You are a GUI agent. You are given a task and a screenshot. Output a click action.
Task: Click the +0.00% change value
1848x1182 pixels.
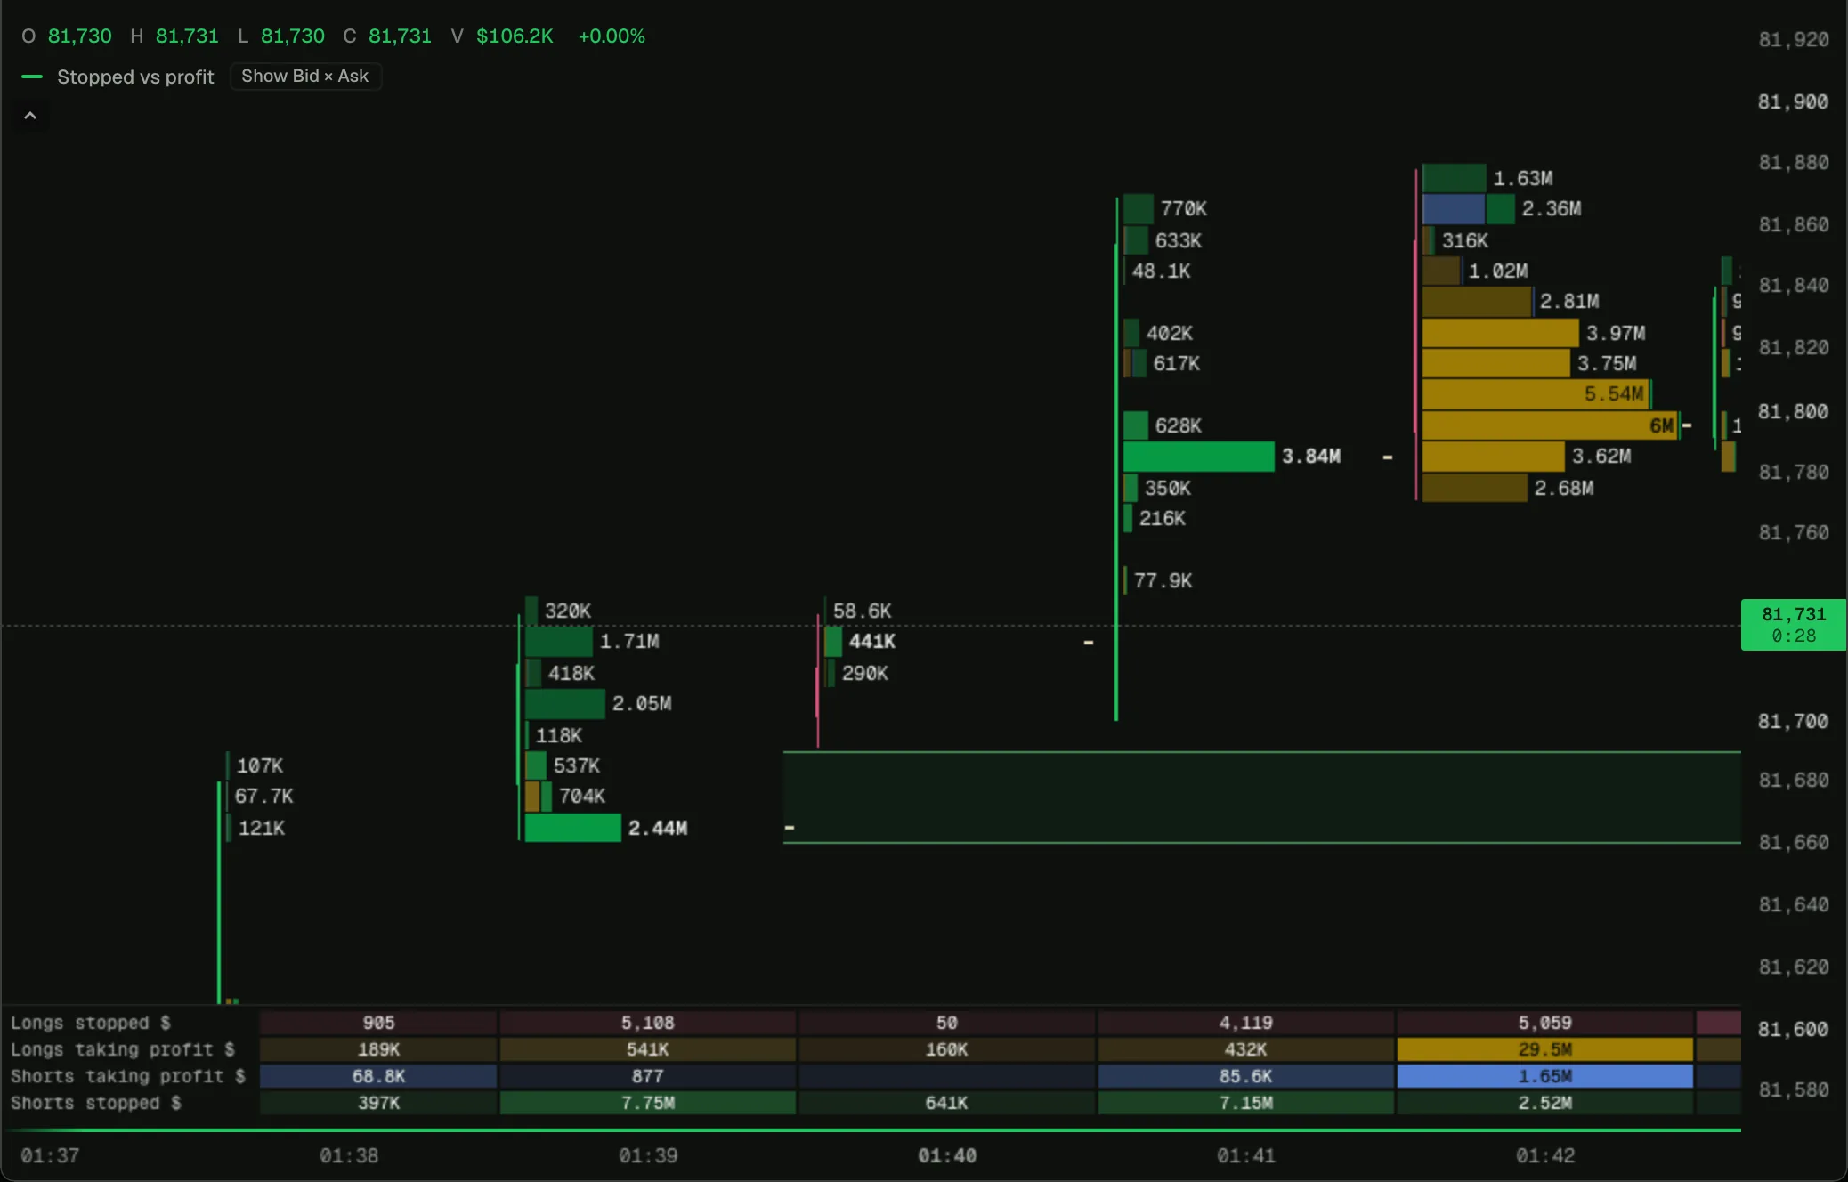pyautogui.click(x=612, y=36)
